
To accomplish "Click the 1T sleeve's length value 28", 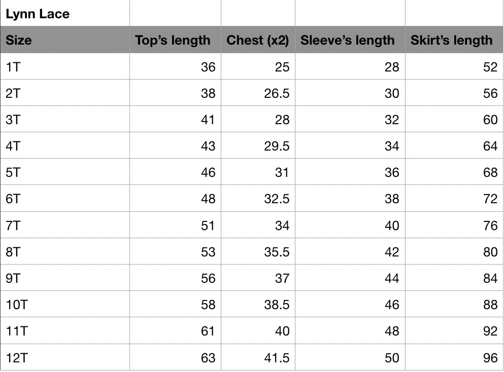I will (x=392, y=67).
